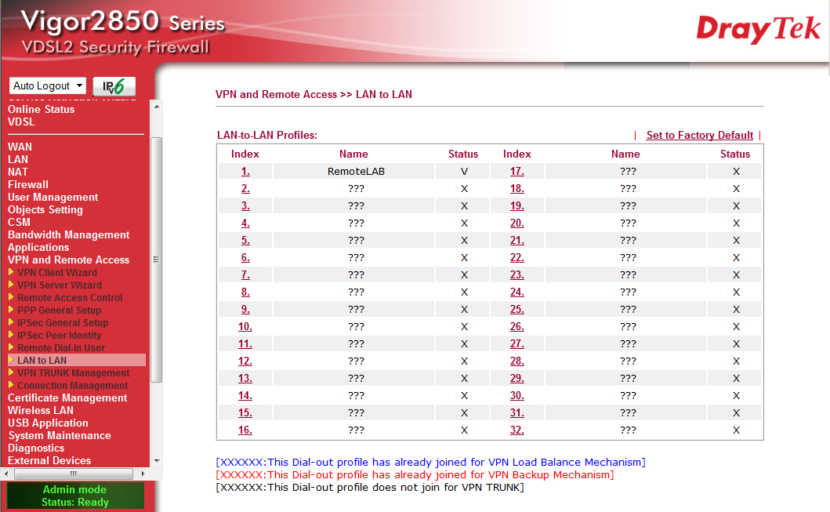Image resolution: width=830 pixels, height=512 pixels.
Task: Open Certificate Management menu
Action: point(67,398)
